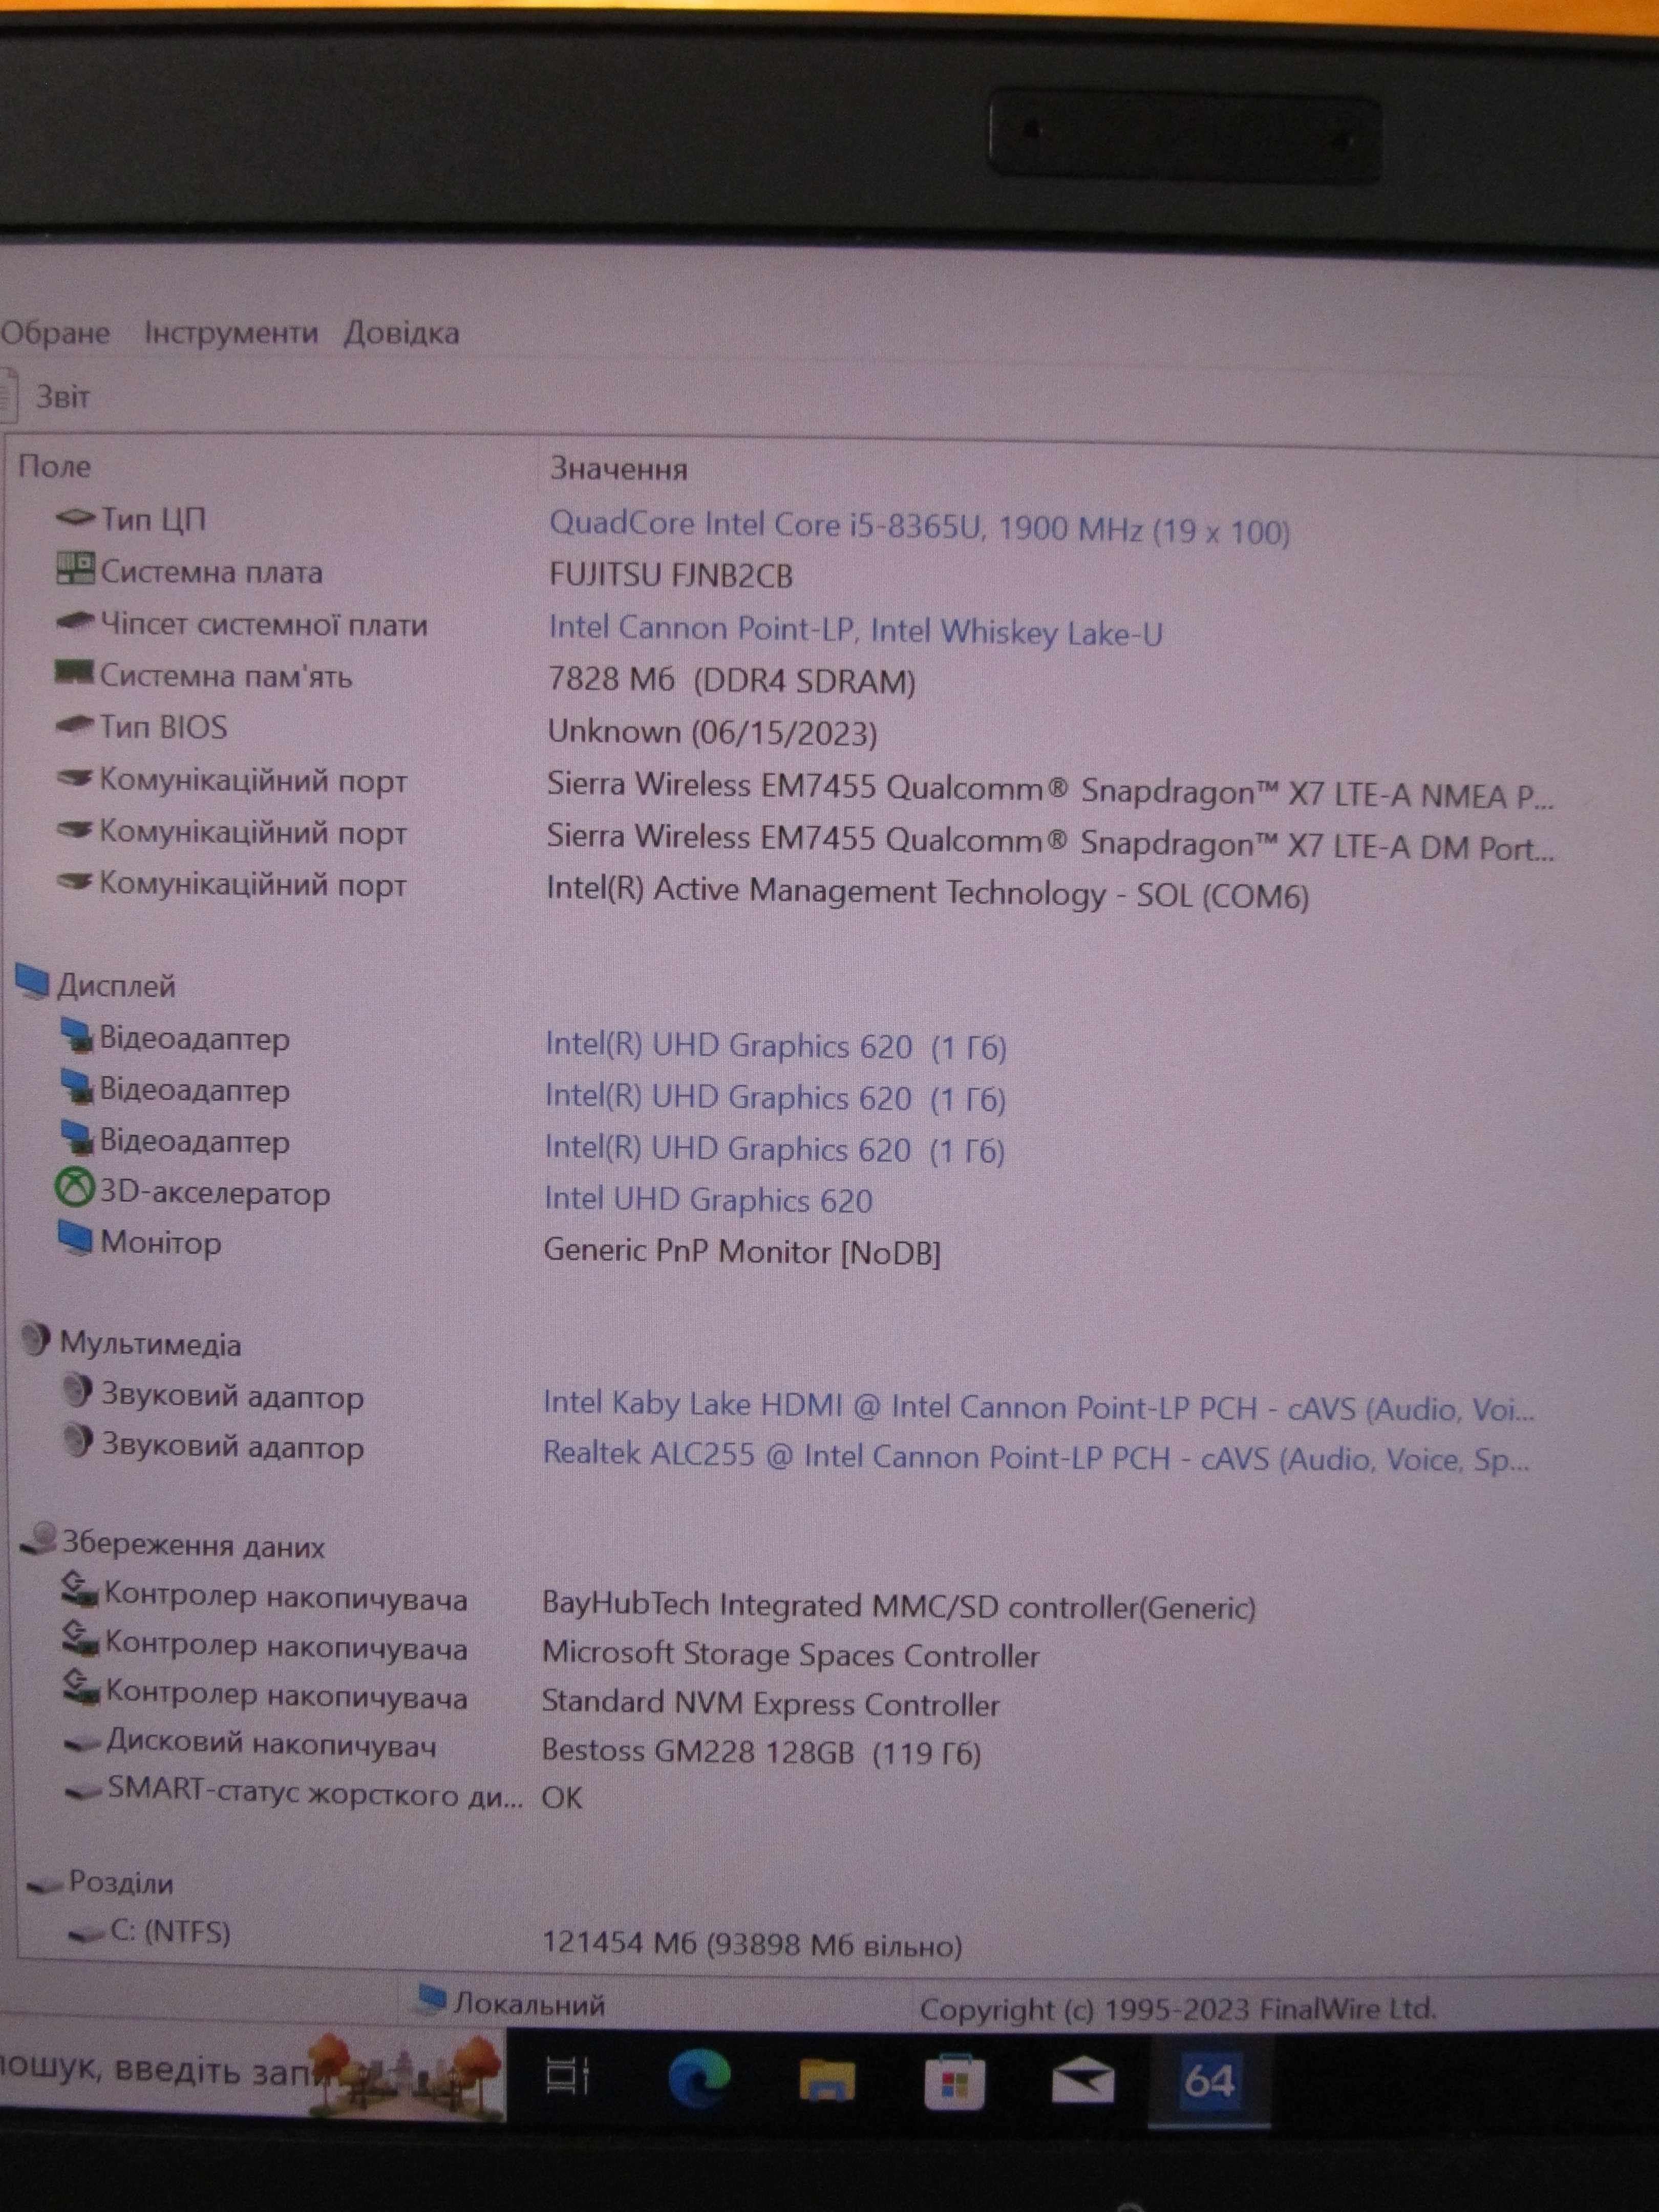This screenshot has height=2212, width=1659.
Task: Open the Realtek ALC255 audio link
Action: (1036, 1457)
